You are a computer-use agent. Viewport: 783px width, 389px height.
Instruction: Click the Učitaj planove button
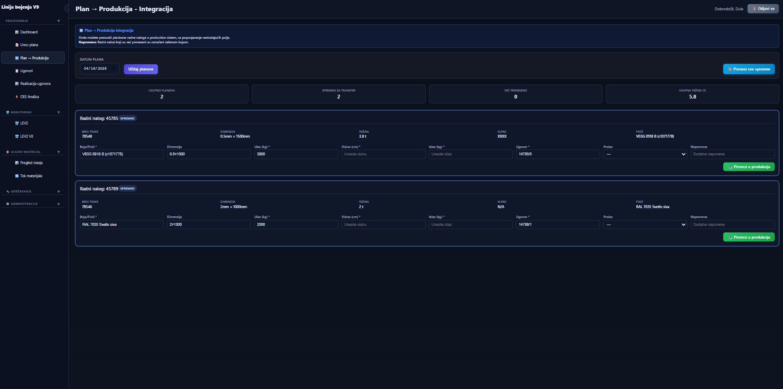(x=141, y=69)
